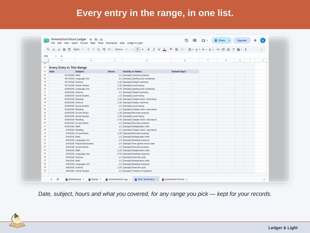Select the paint format tool
Image resolution: width=310 pixels, height=233 pixels.
pos(69,50)
